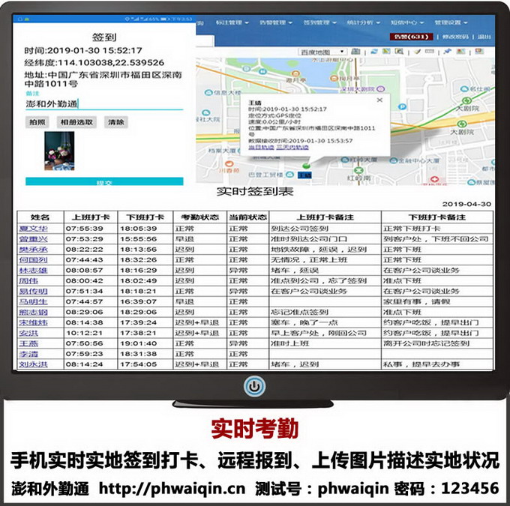
Task: Open employee 夏文华 in sign-in table
Action: pos(33,229)
